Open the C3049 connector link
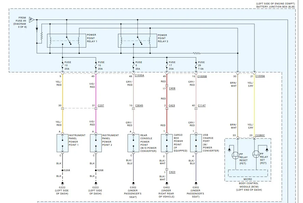This screenshot has height=203, width=303. point(139,106)
